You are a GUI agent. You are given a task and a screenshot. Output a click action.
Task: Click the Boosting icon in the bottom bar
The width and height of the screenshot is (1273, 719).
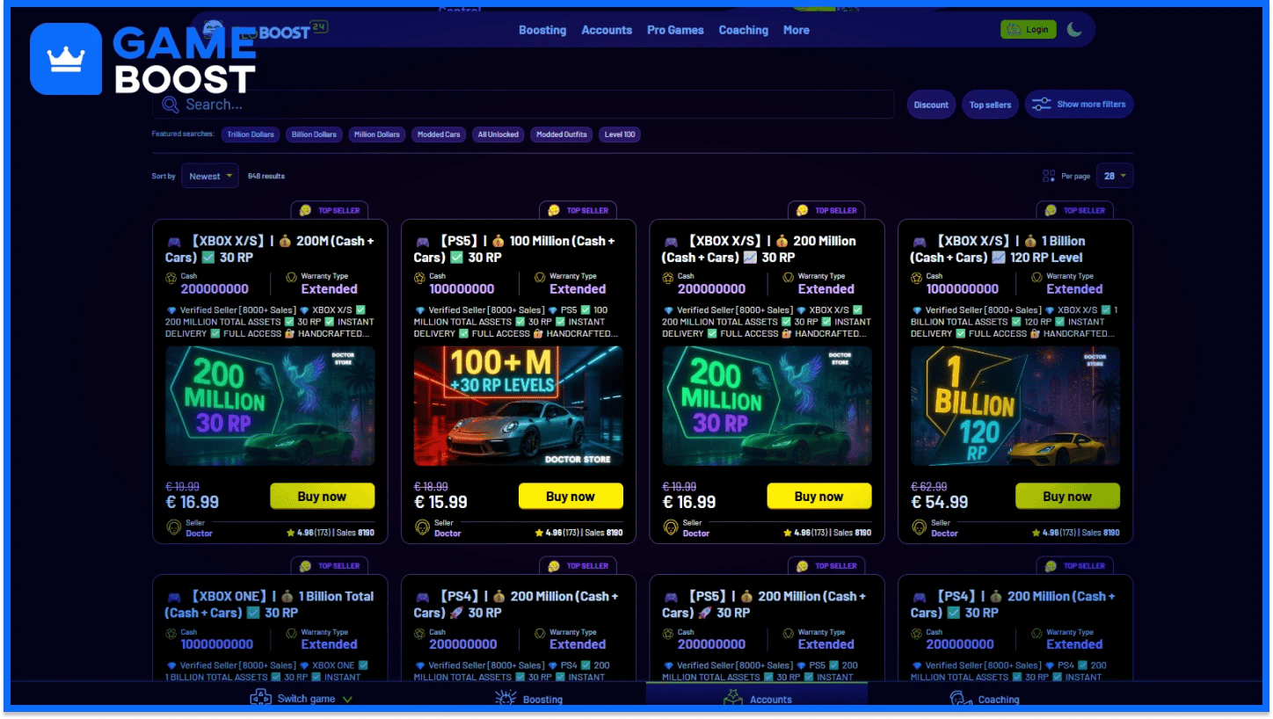pos(506,699)
